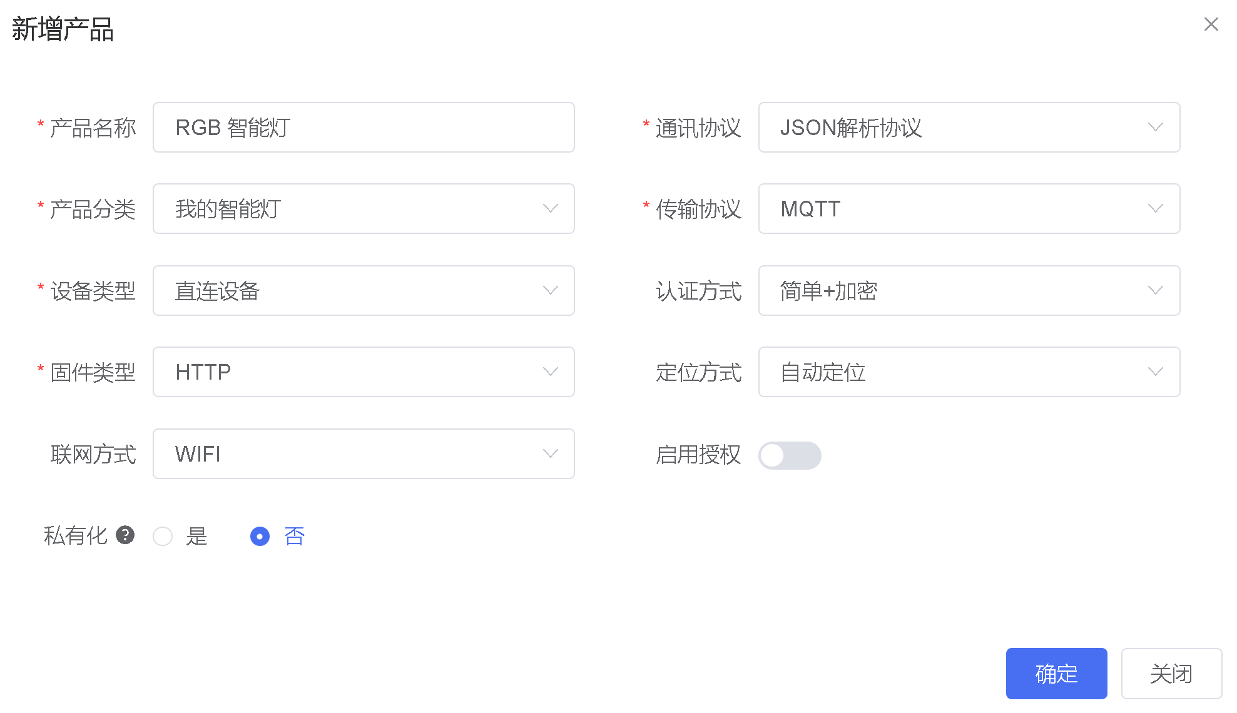Click the chevron arrow in 传输协议 field
Viewport: 1237px width, 713px height.
pos(1155,209)
